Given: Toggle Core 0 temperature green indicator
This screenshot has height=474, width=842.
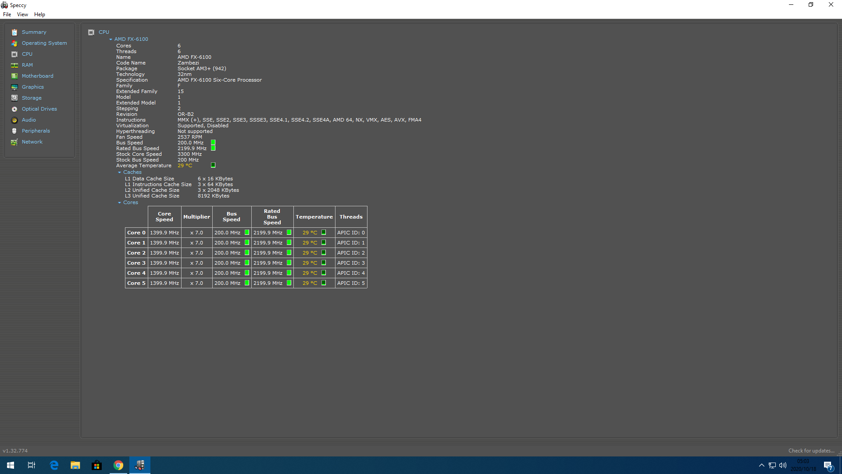Looking at the screenshot, I should (x=324, y=233).
